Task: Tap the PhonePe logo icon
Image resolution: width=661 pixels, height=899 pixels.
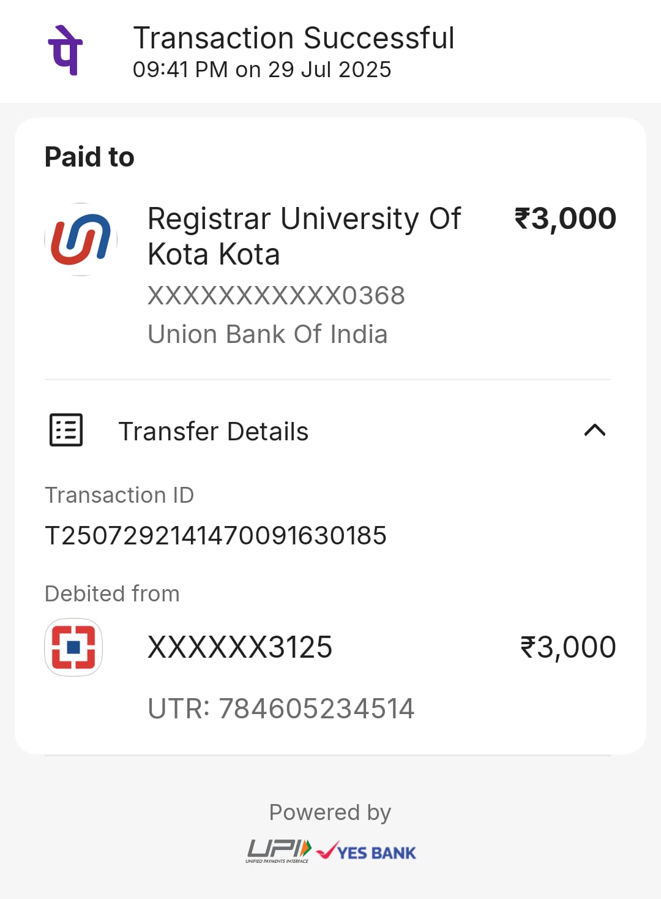Action: (65, 50)
